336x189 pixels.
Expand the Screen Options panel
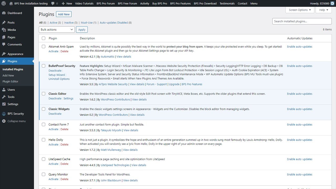[300, 10]
